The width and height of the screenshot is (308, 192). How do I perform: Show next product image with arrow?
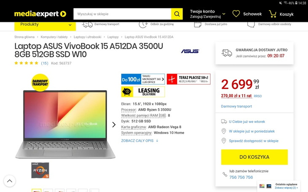click(113, 125)
